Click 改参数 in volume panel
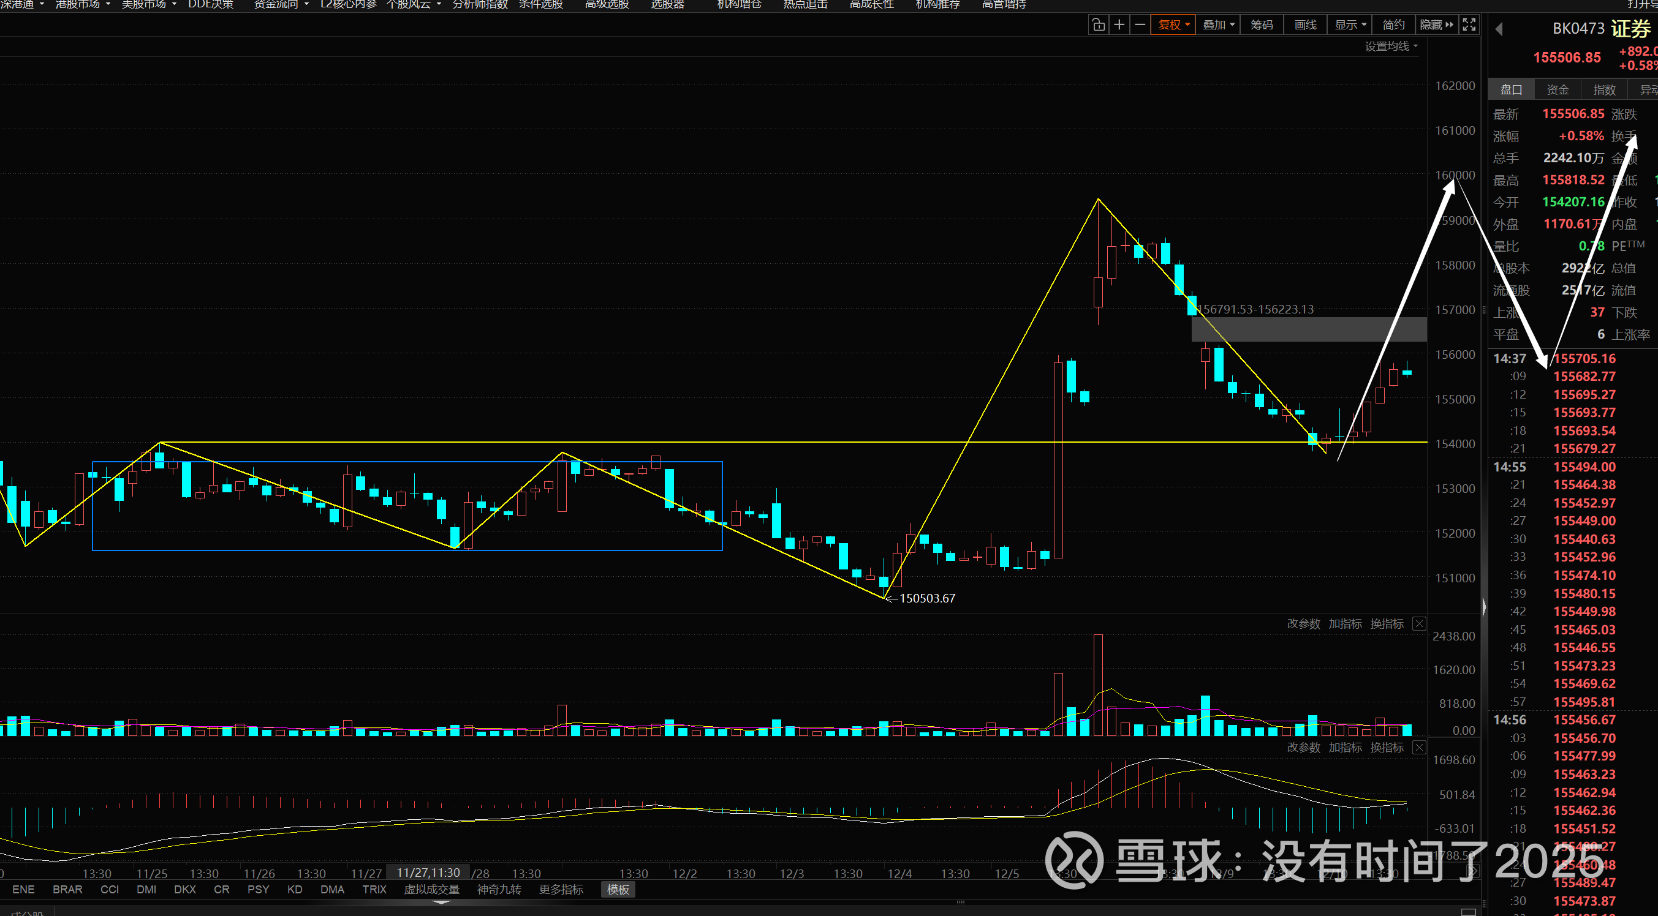The height and width of the screenshot is (916, 1658). pos(1303,624)
